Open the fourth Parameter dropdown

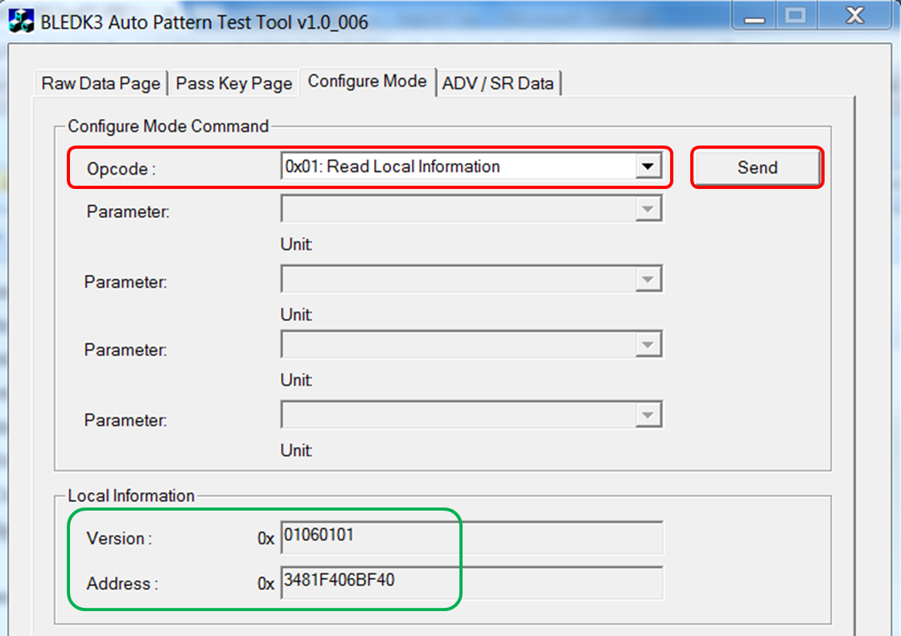click(648, 416)
